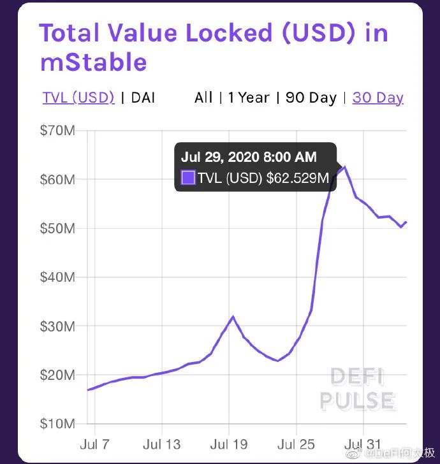
Task: Show the All time range
Action: [x=203, y=98]
